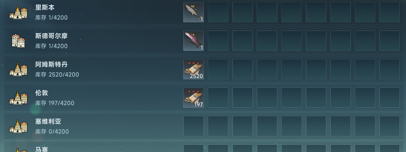Click the 库存 197/4200 stock text
The height and width of the screenshot is (152, 406).
(x=55, y=103)
